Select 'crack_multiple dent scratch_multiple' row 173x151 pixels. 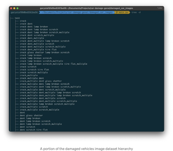43,90
